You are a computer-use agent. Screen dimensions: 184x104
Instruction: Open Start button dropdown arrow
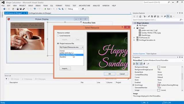(51, 9)
